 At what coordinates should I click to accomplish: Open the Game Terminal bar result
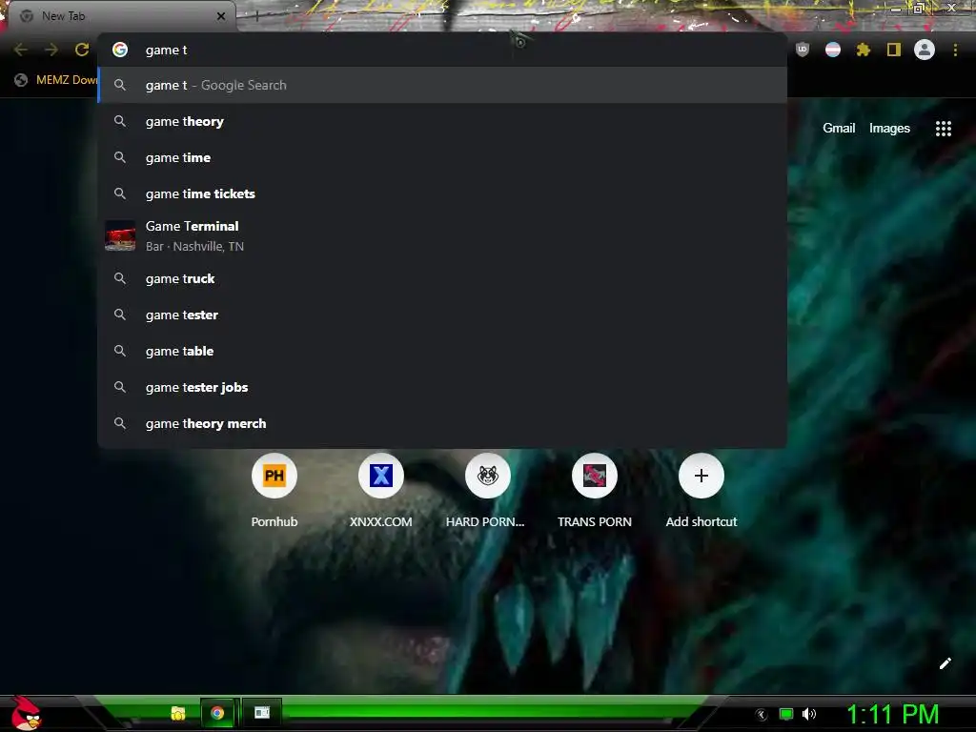[x=442, y=236]
